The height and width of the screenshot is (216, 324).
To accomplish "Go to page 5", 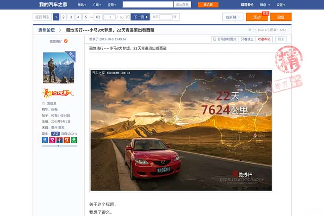I will pyautogui.click(x=86, y=17).
